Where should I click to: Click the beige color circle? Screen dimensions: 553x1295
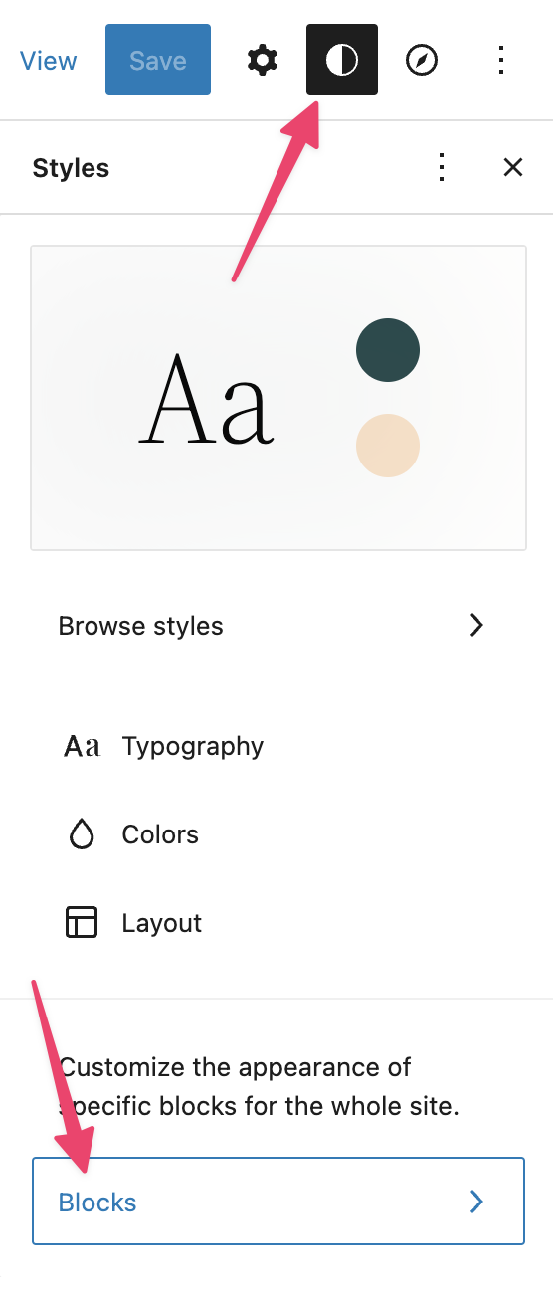388,446
